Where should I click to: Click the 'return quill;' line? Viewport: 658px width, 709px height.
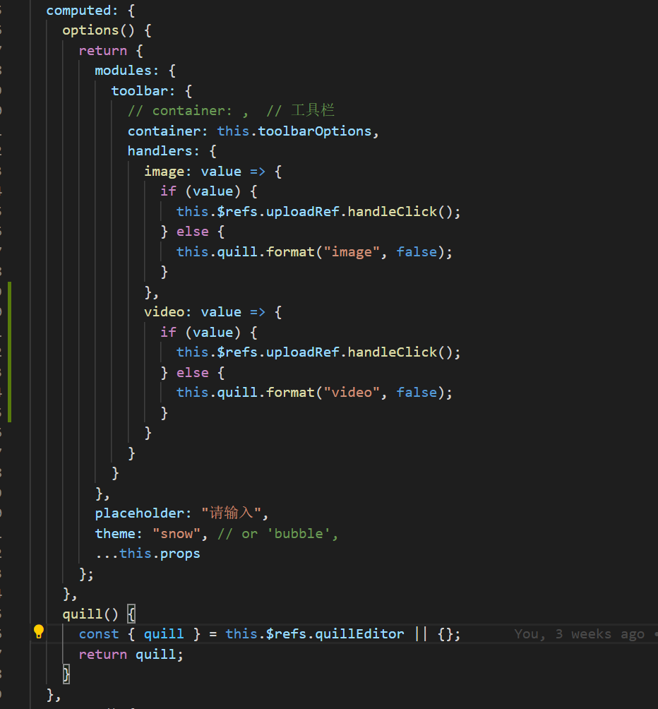pos(131,655)
